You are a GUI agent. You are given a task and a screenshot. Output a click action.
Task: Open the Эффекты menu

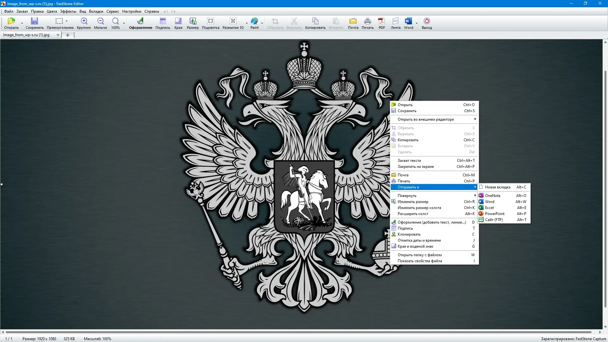pyautogui.click(x=67, y=11)
